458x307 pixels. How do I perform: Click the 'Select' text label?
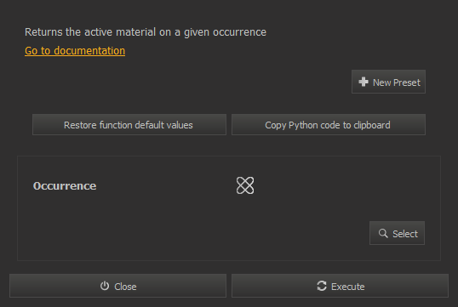[405, 234]
